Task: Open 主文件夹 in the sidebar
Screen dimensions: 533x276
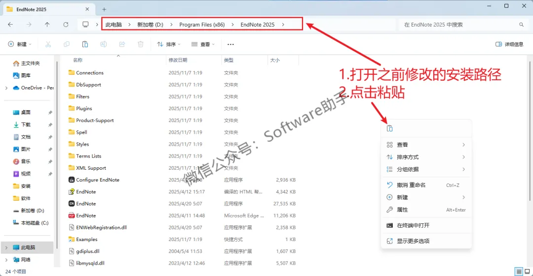Action: click(27, 63)
